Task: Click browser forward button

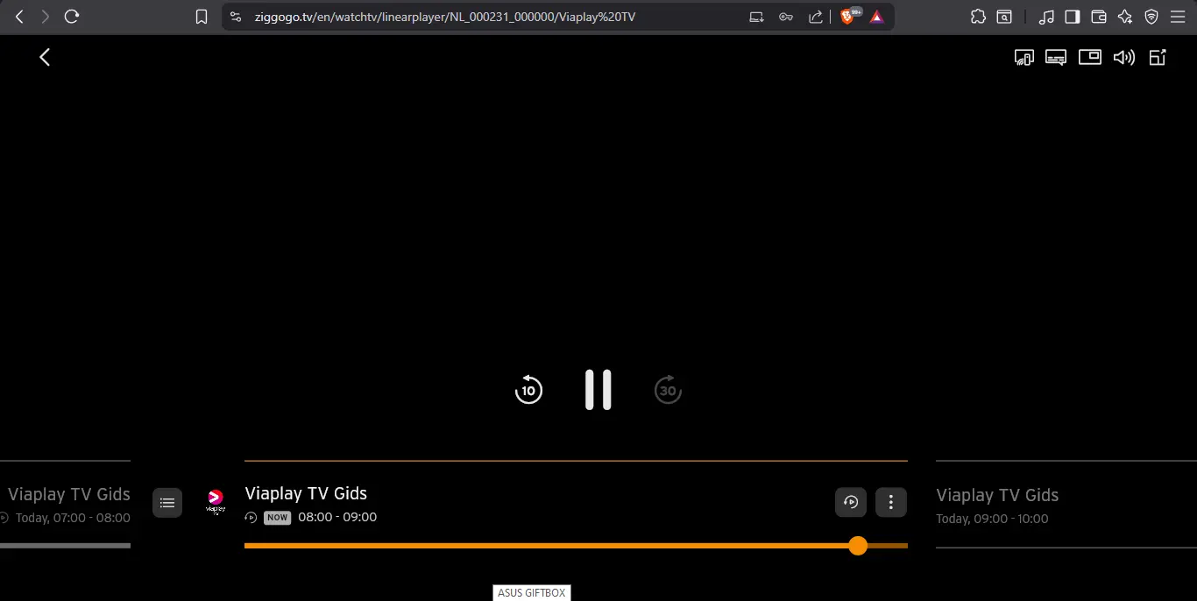Action: click(45, 17)
